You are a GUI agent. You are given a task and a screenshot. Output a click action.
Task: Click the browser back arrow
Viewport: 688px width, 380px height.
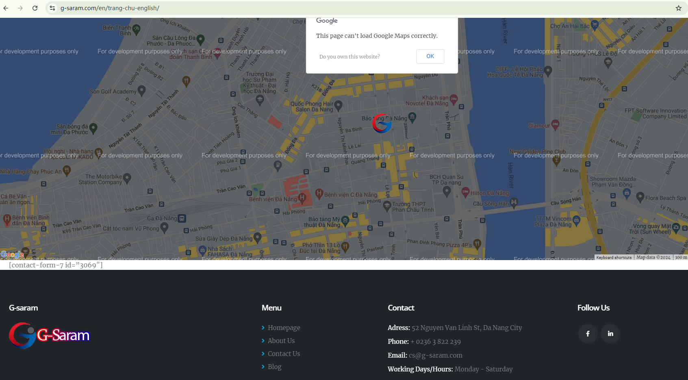pyautogui.click(x=6, y=8)
